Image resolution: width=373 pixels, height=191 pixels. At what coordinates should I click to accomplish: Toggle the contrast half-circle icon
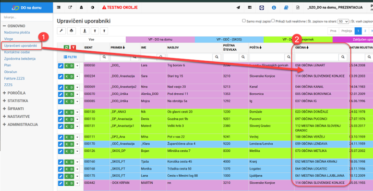(x=93, y=8)
